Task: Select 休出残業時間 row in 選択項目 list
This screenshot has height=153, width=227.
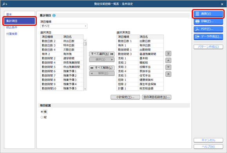Action: 62,67
